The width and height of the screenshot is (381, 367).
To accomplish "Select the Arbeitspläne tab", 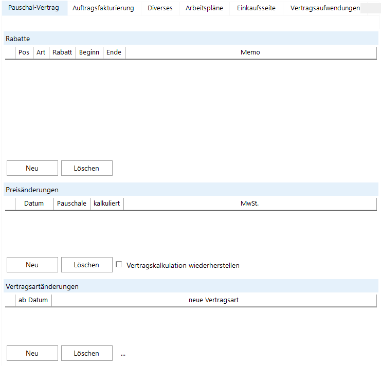I will (204, 8).
